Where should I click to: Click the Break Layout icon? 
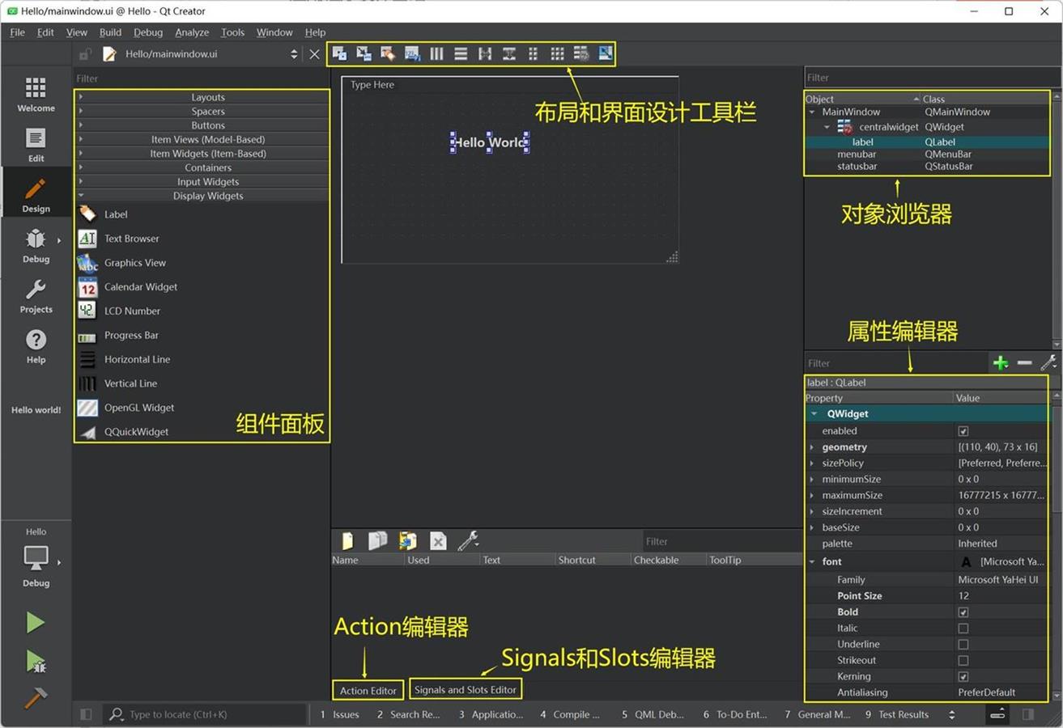(581, 53)
